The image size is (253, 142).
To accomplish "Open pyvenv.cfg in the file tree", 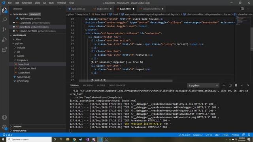I will [x=23, y=81].
